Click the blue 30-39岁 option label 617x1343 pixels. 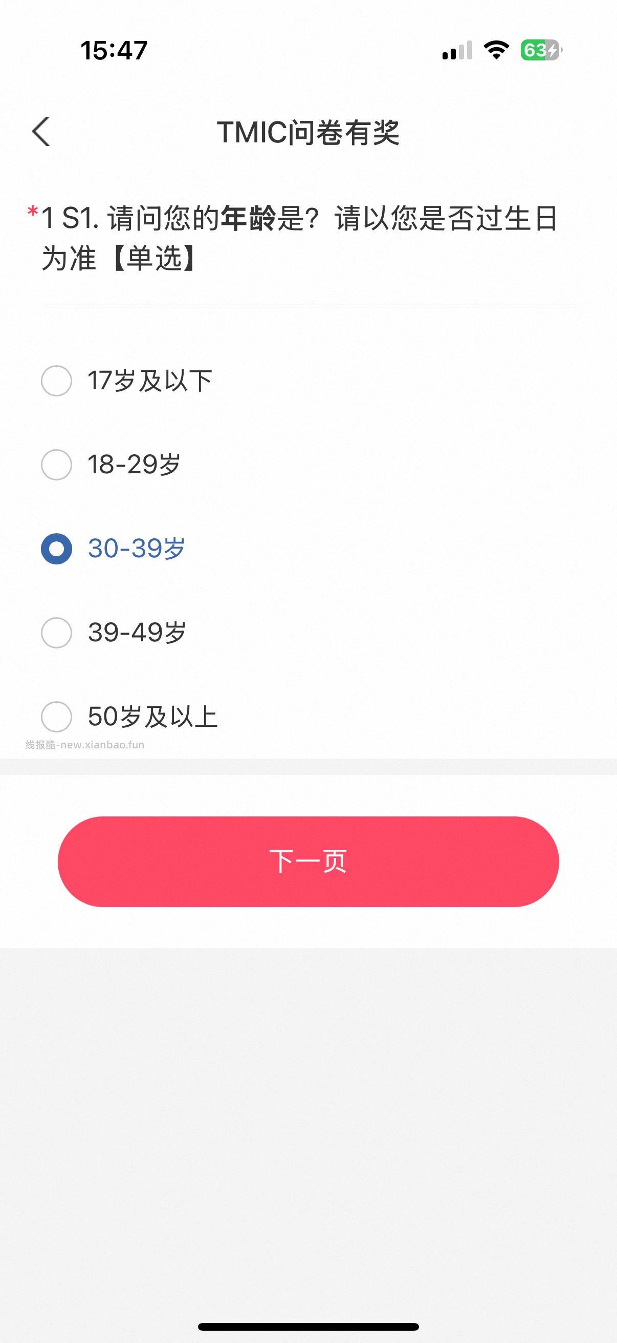coord(137,549)
